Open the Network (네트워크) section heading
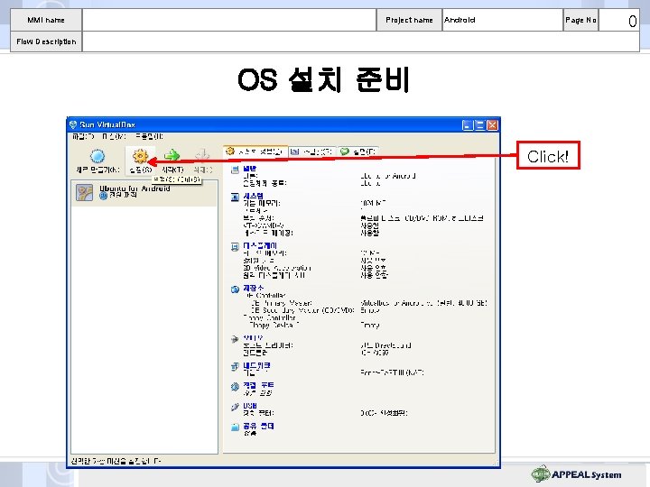 point(256,365)
